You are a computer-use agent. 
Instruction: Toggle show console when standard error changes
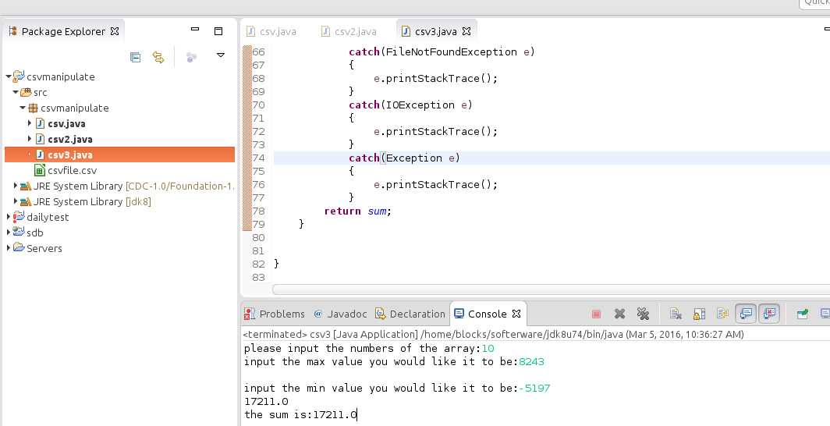click(769, 314)
